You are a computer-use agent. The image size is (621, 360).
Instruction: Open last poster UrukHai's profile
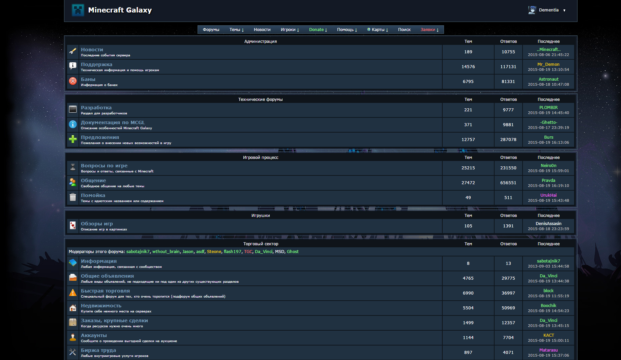[x=548, y=195]
